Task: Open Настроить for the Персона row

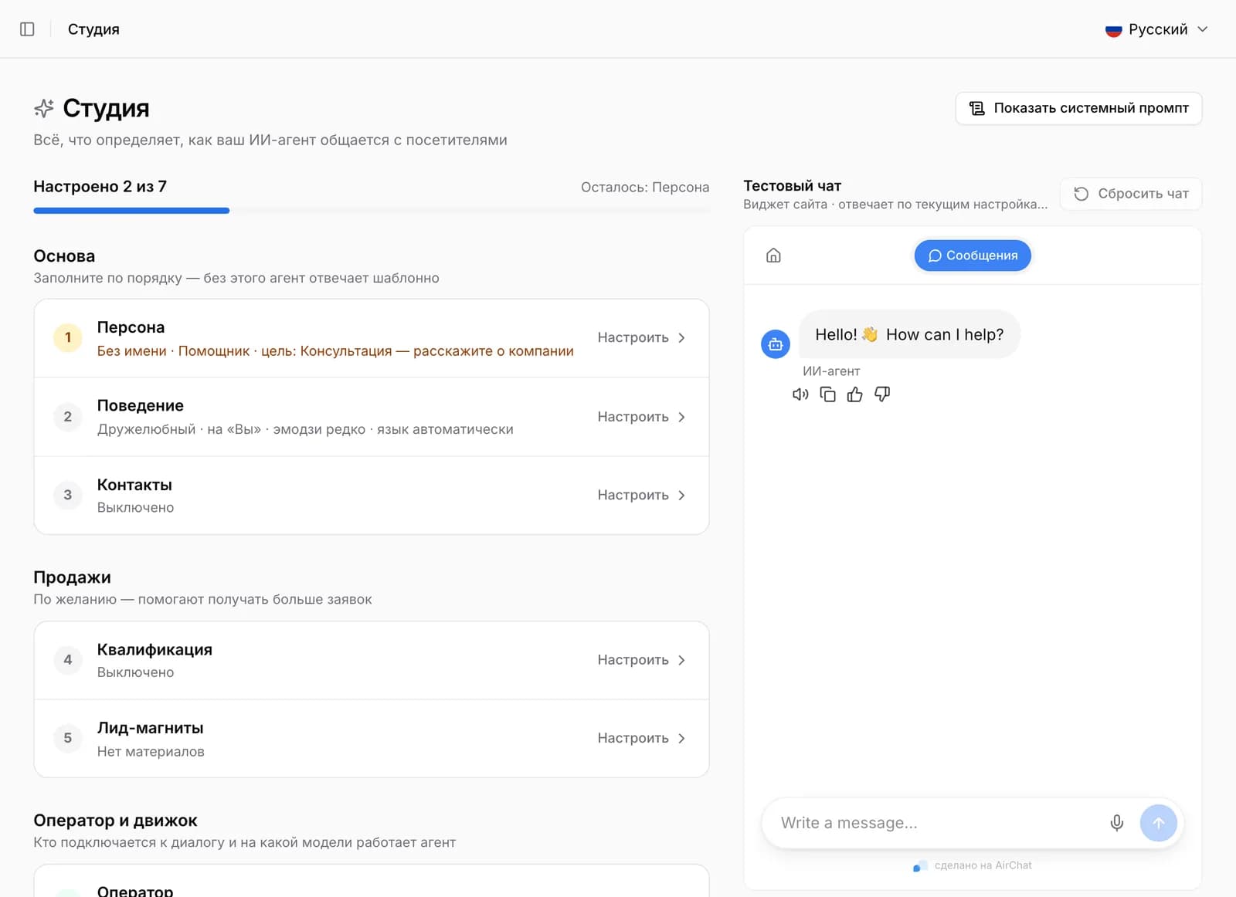Action: (x=641, y=338)
